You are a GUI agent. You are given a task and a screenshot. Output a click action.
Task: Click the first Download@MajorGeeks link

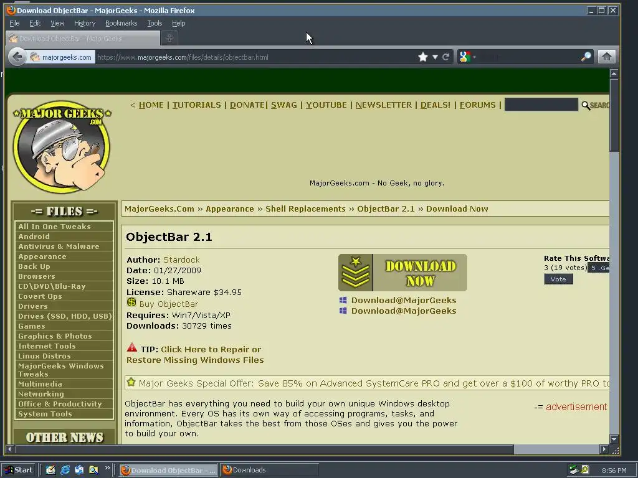coord(404,301)
